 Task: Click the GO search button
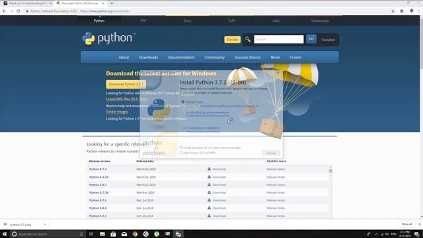click(x=311, y=39)
